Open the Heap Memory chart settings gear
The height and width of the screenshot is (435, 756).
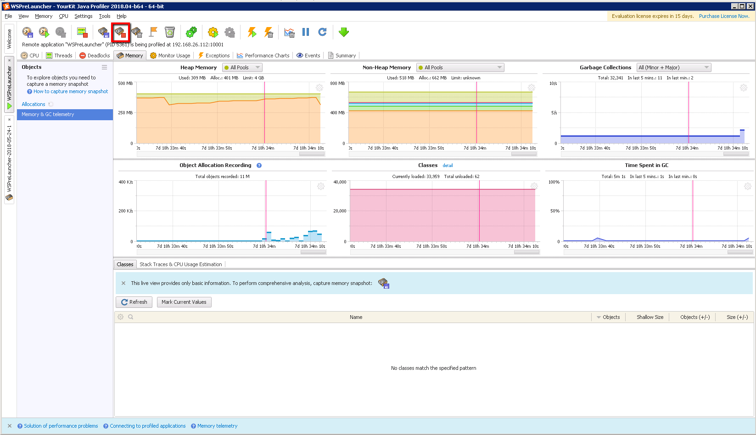320,87
